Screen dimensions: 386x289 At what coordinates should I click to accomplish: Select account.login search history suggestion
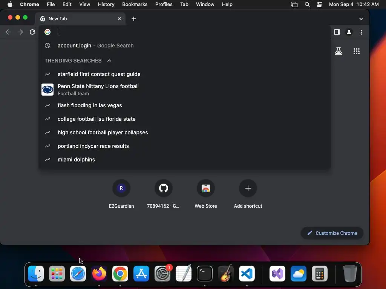point(185,46)
